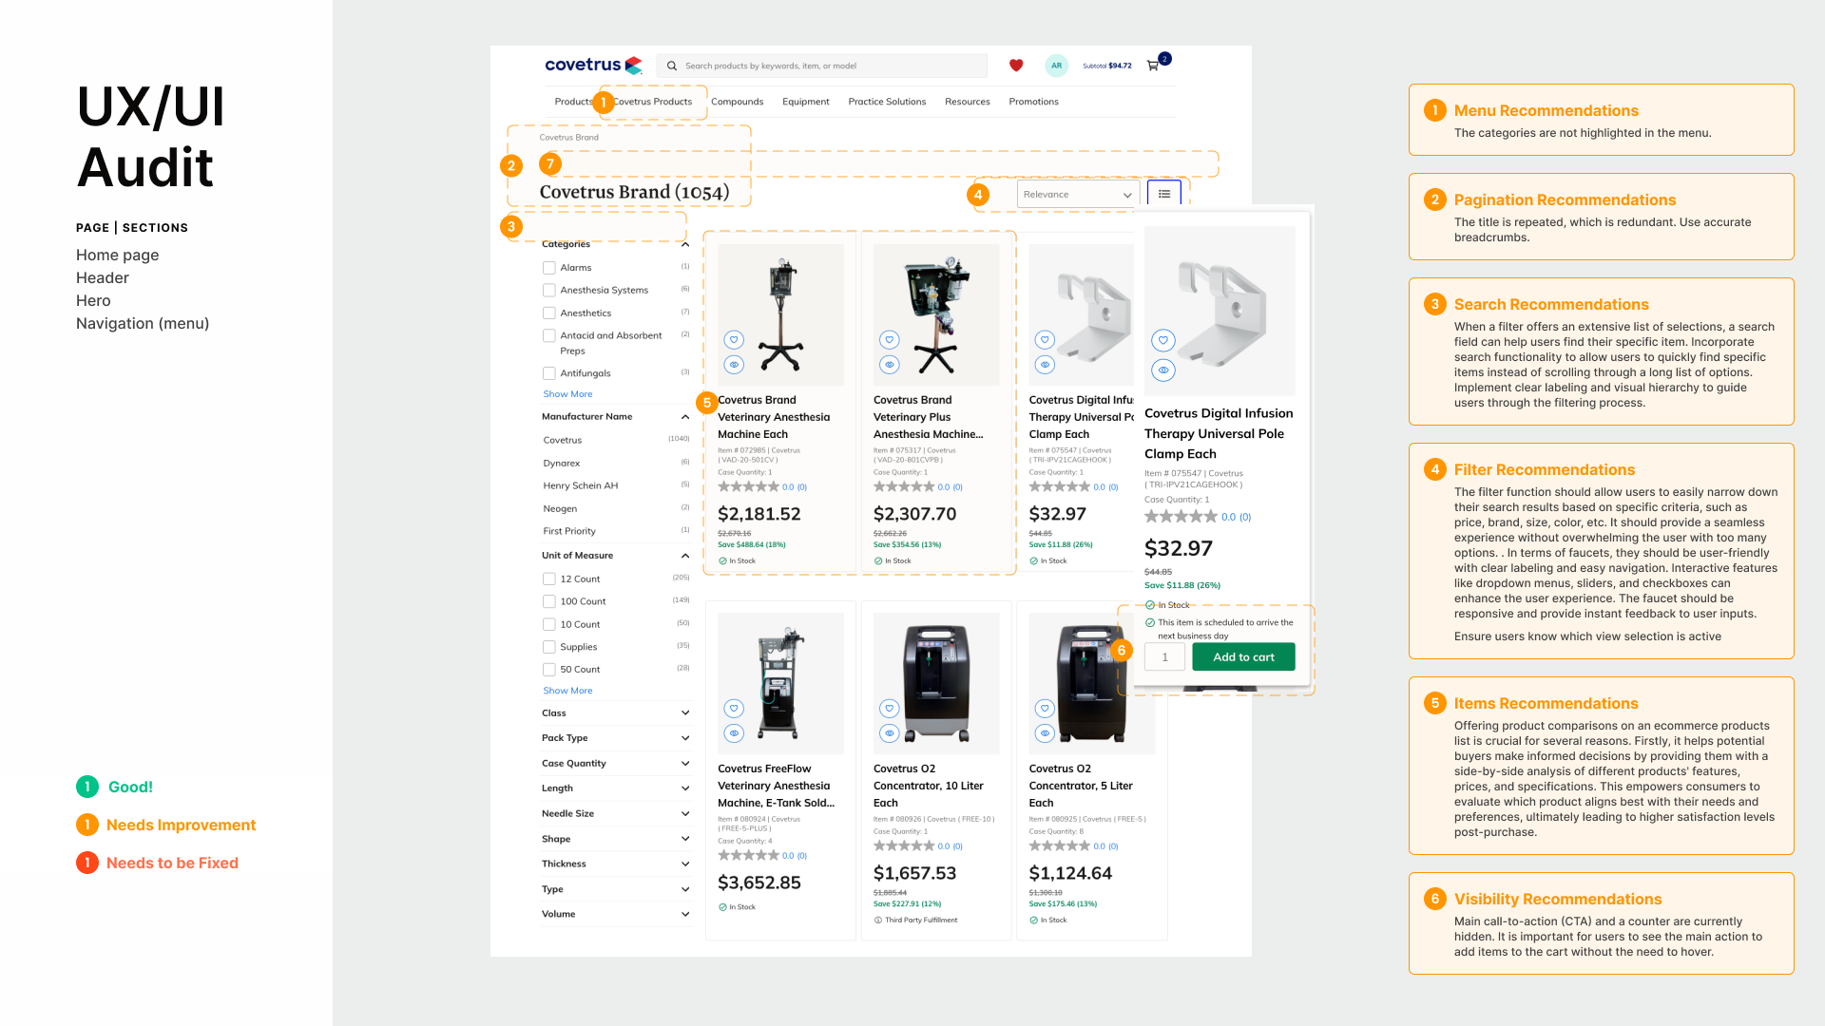Screen dimensions: 1825x1026
Task: Check the 50 Count filter
Action: (x=549, y=670)
